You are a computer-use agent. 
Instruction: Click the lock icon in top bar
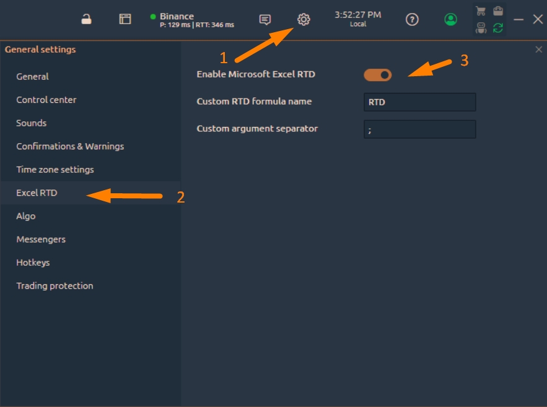87,19
